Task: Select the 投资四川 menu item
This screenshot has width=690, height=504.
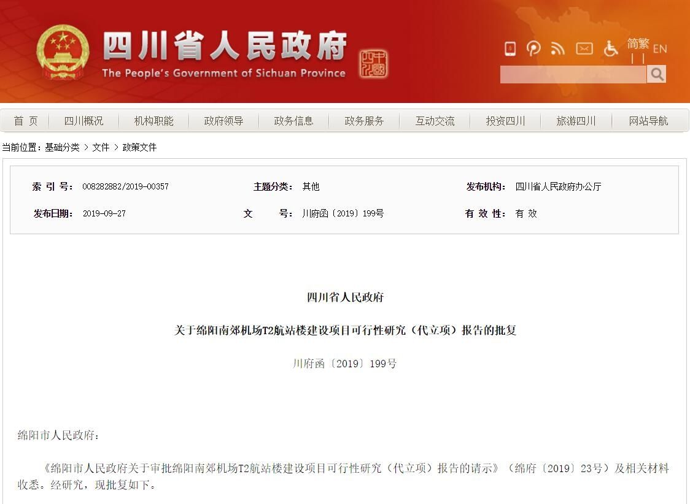Action: tap(505, 121)
